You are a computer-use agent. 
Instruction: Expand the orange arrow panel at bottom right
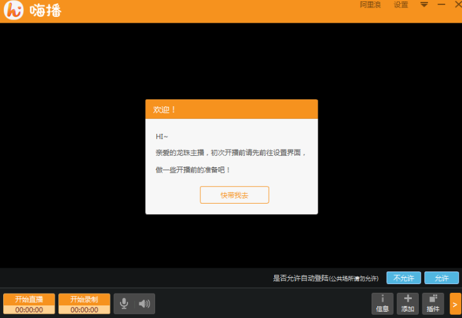(x=455, y=304)
